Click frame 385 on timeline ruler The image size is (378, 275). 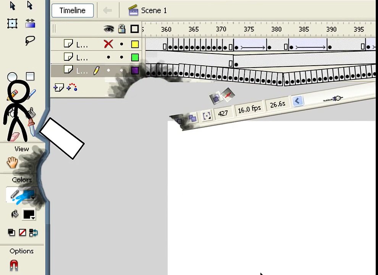(304, 29)
